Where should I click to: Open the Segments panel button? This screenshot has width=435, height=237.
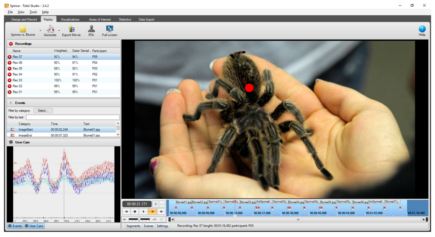click(133, 226)
